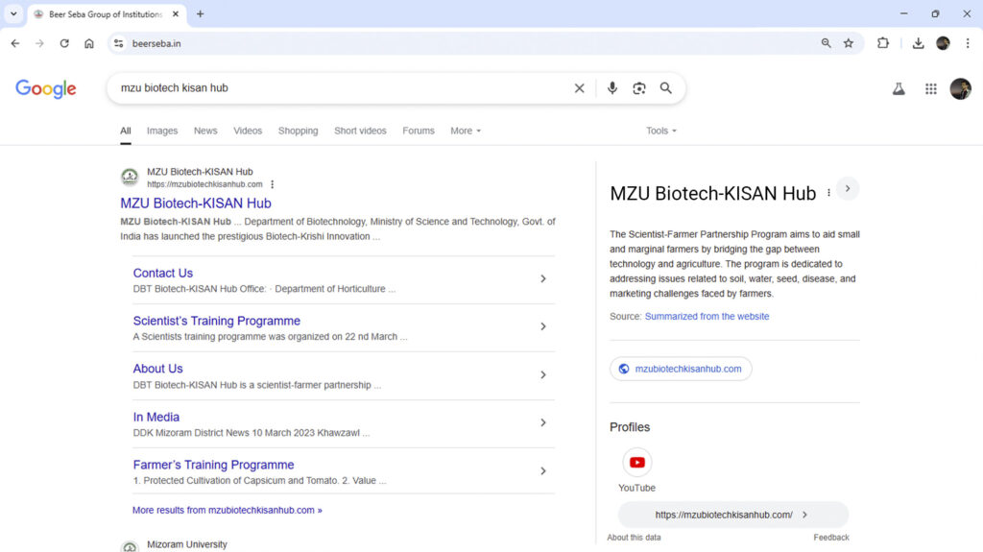
Task: Switch to the Shopping tab
Action: [x=298, y=131]
